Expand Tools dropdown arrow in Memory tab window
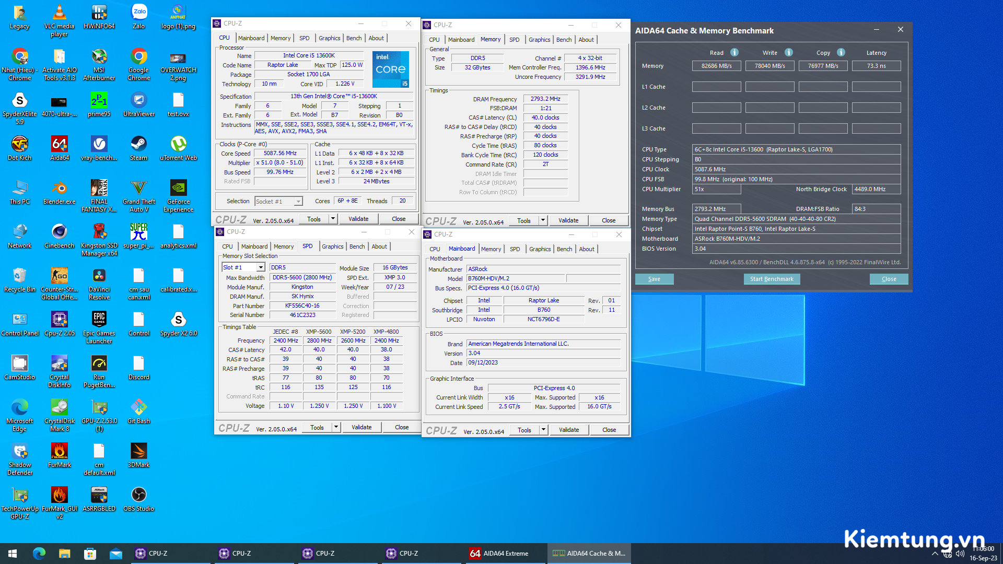This screenshot has height=564, width=1003. [543, 220]
